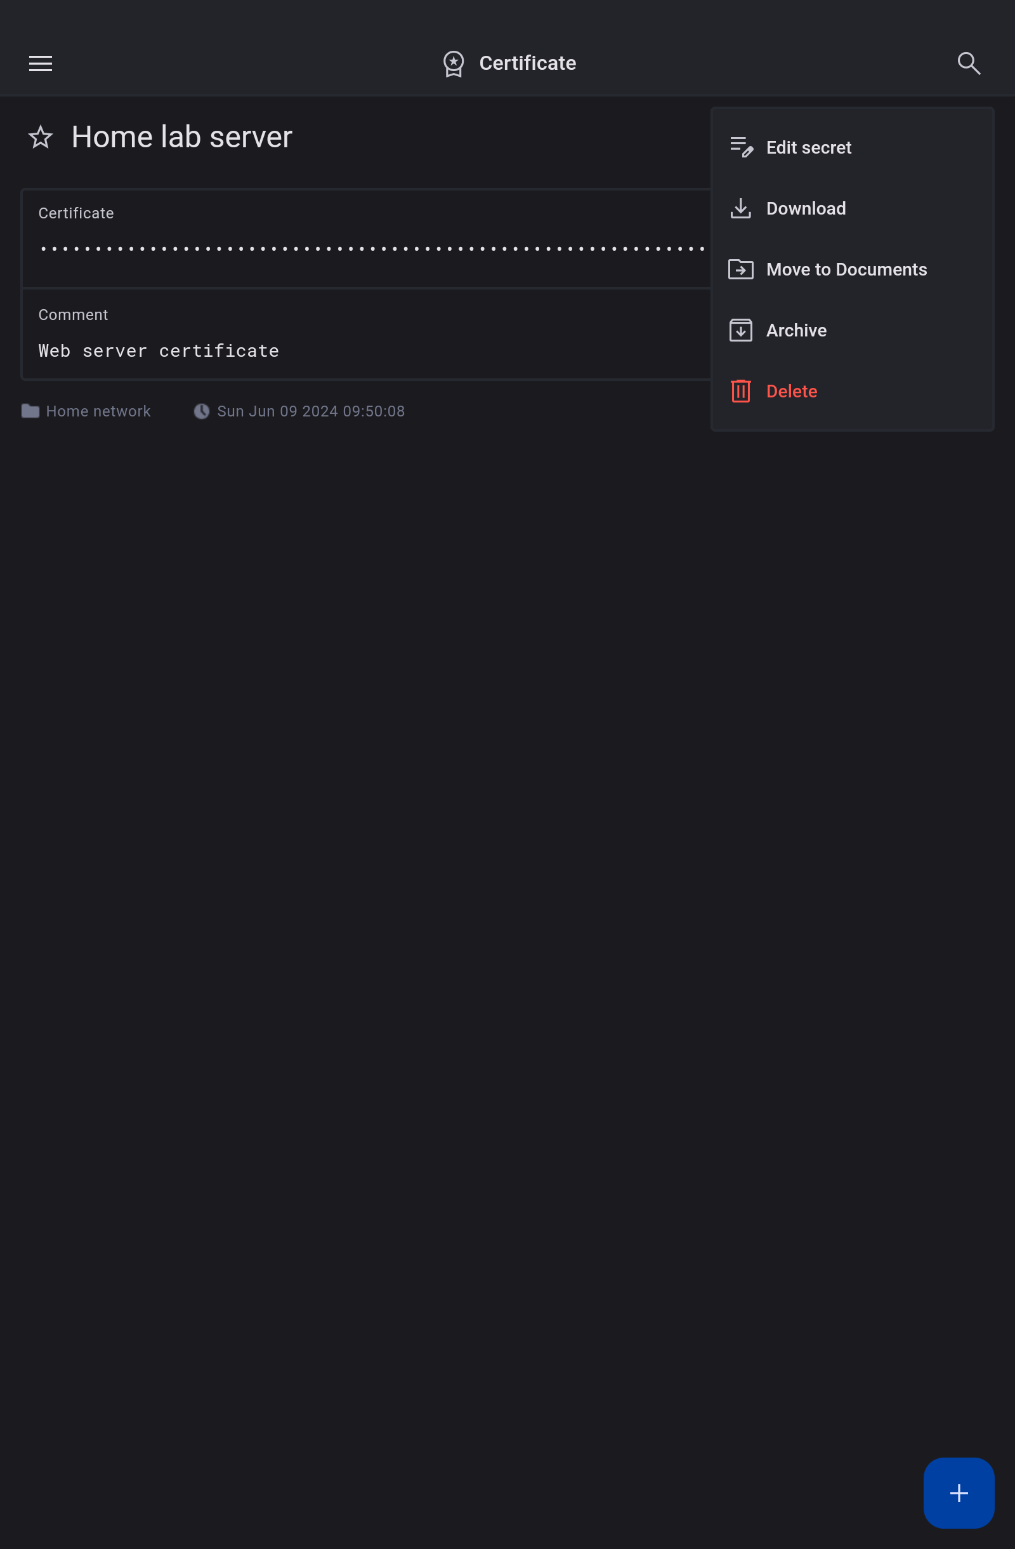Choose the Archive menu entry
This screenshot has width=1015, height=1549.
796,331
